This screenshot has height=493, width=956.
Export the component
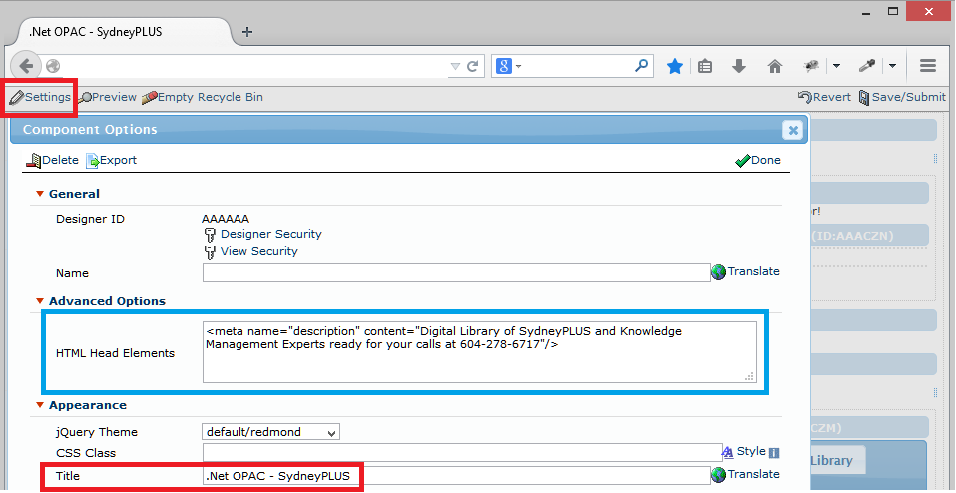[111, 160]
